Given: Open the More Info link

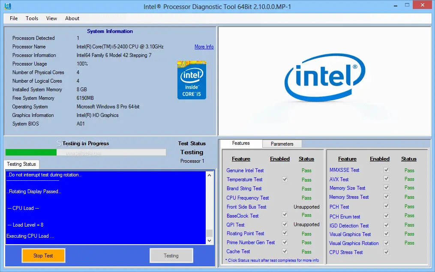Looking at the screenshot, I should click(204, 47).
